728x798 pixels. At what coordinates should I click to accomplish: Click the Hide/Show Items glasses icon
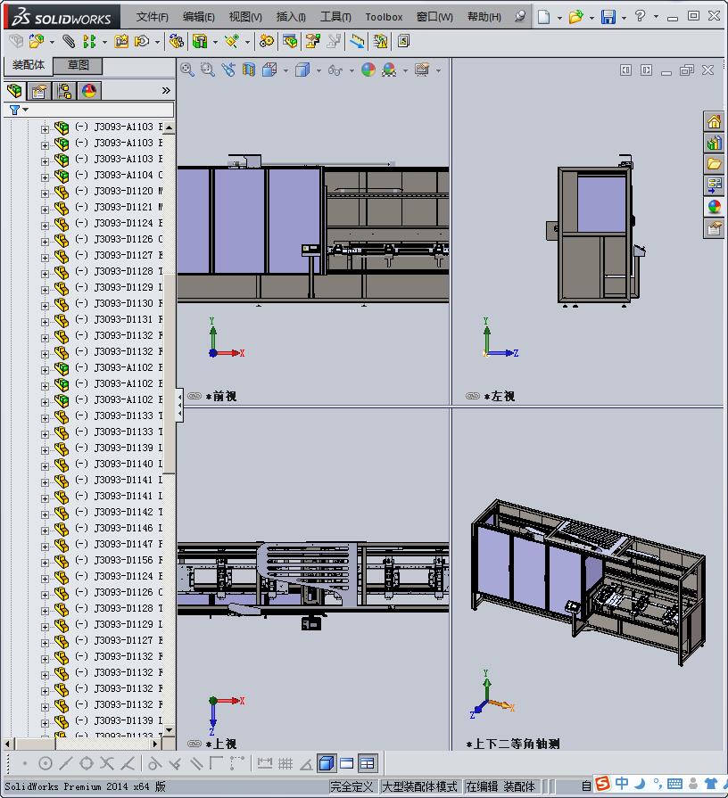pos(335,70)
